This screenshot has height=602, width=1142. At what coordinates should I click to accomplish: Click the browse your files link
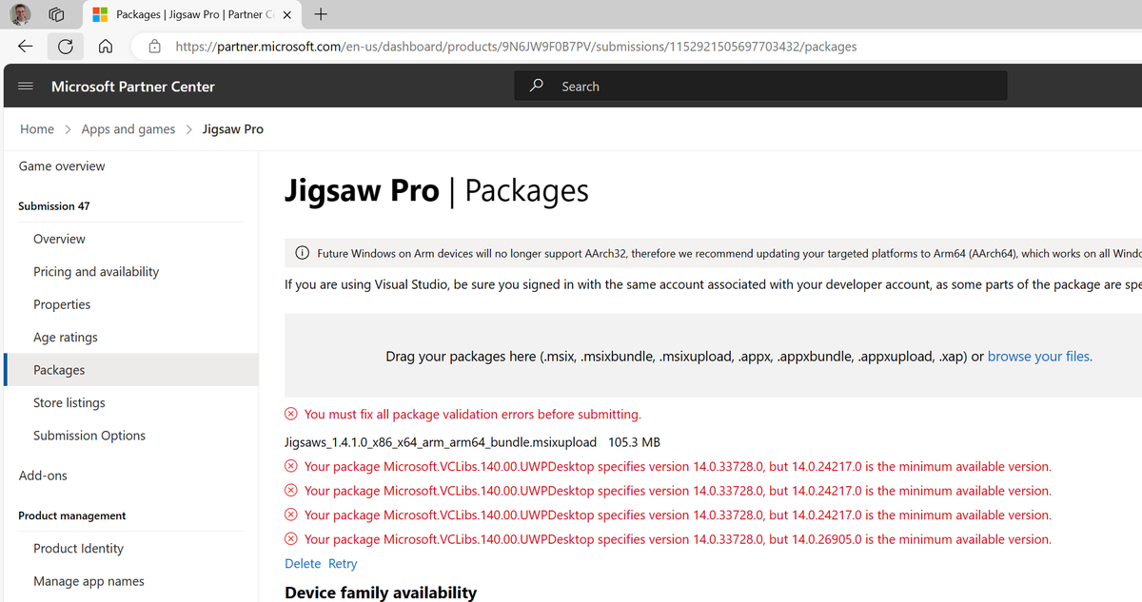point(1040,357)
